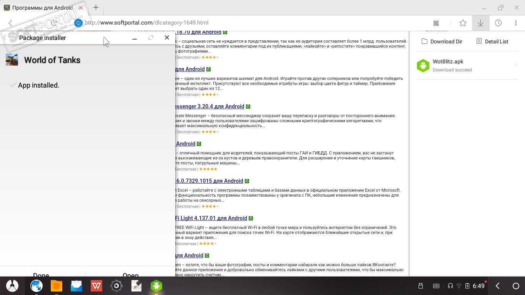Click the headphones icon in system tray

(x=450, y=286)
